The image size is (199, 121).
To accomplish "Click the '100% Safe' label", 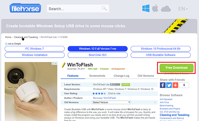I will click(93, 69).
